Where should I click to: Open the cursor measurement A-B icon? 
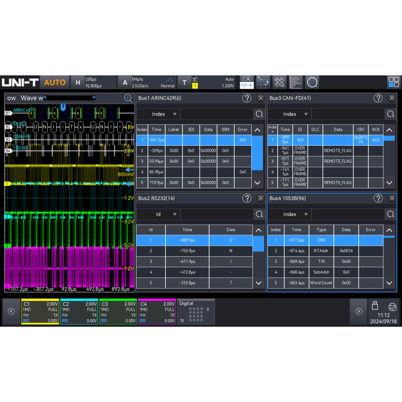click(x=263, y=82)
